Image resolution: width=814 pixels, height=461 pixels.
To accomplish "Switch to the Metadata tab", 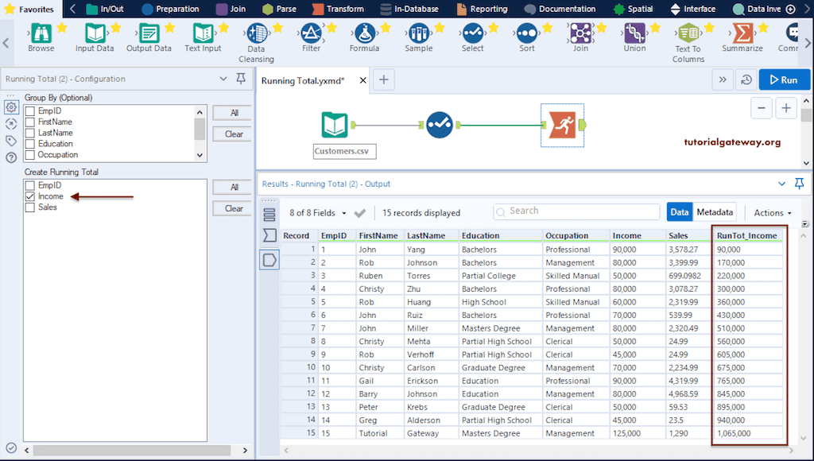I will (x=714, y=212).
